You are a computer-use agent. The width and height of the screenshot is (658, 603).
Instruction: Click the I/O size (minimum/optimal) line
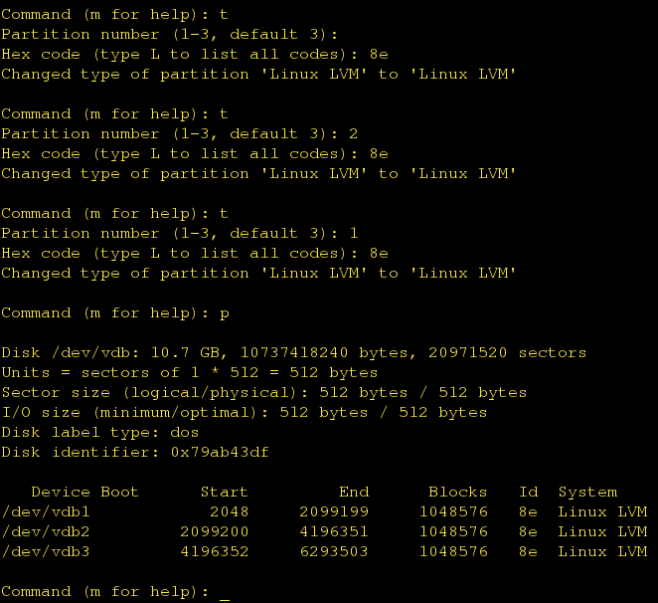pyautogui.click(x=245, y=412)
